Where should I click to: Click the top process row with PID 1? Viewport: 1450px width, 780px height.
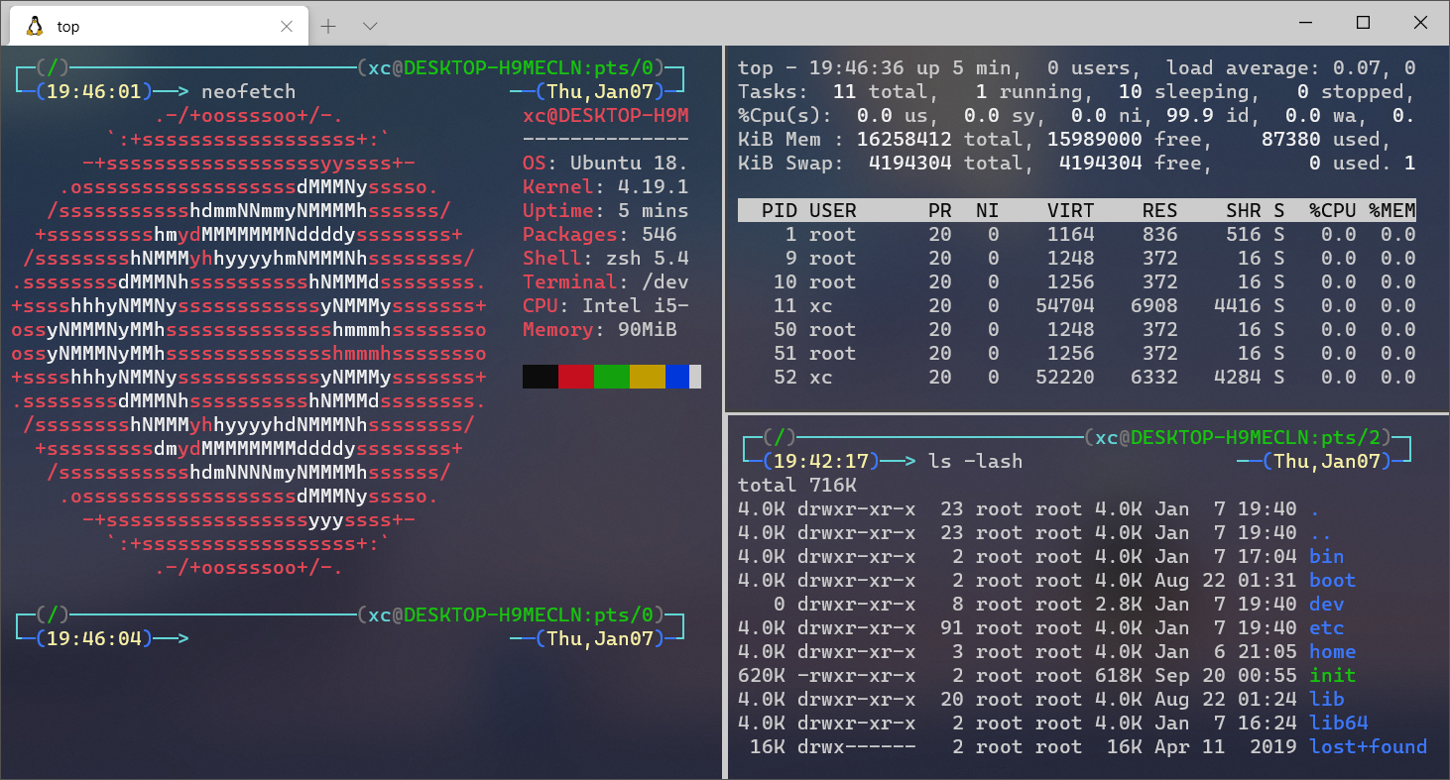coord(1077,235)
